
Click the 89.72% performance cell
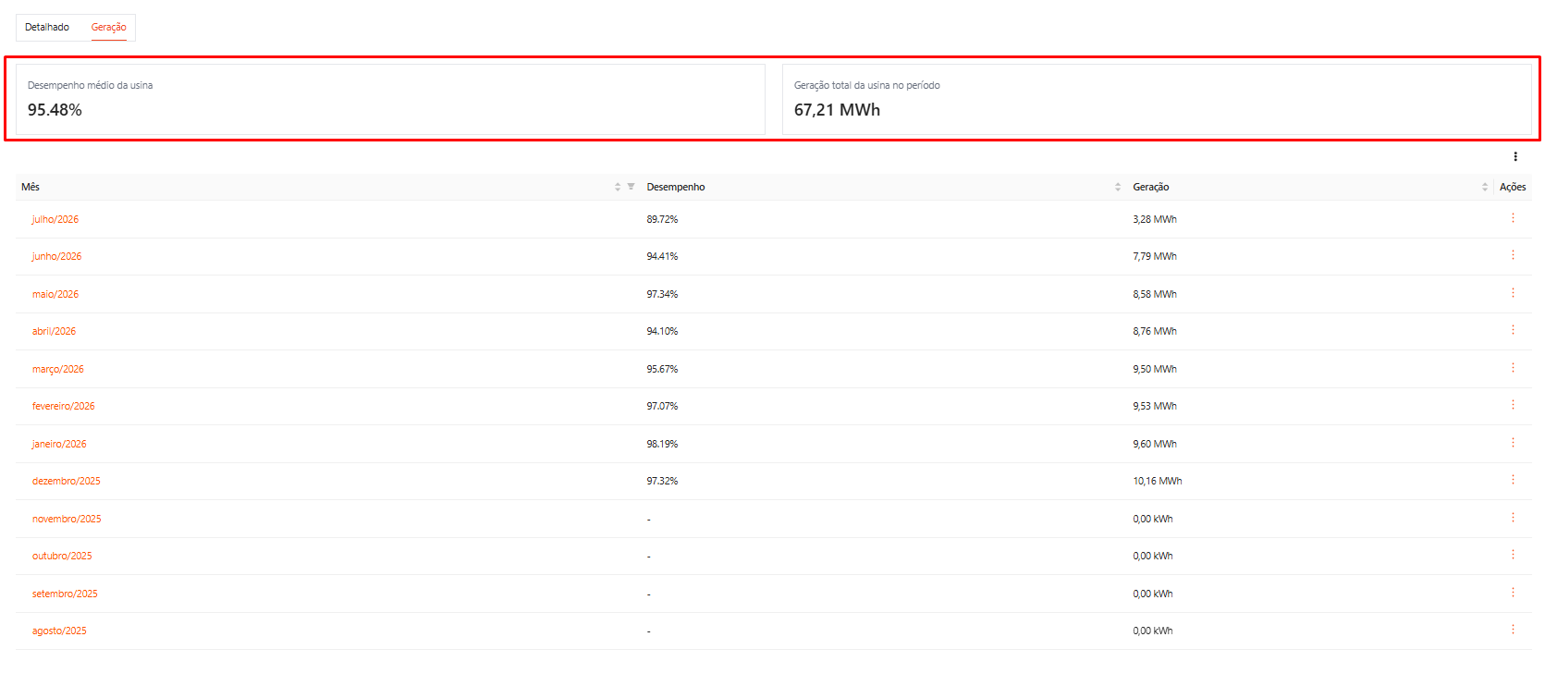(662, 220)
